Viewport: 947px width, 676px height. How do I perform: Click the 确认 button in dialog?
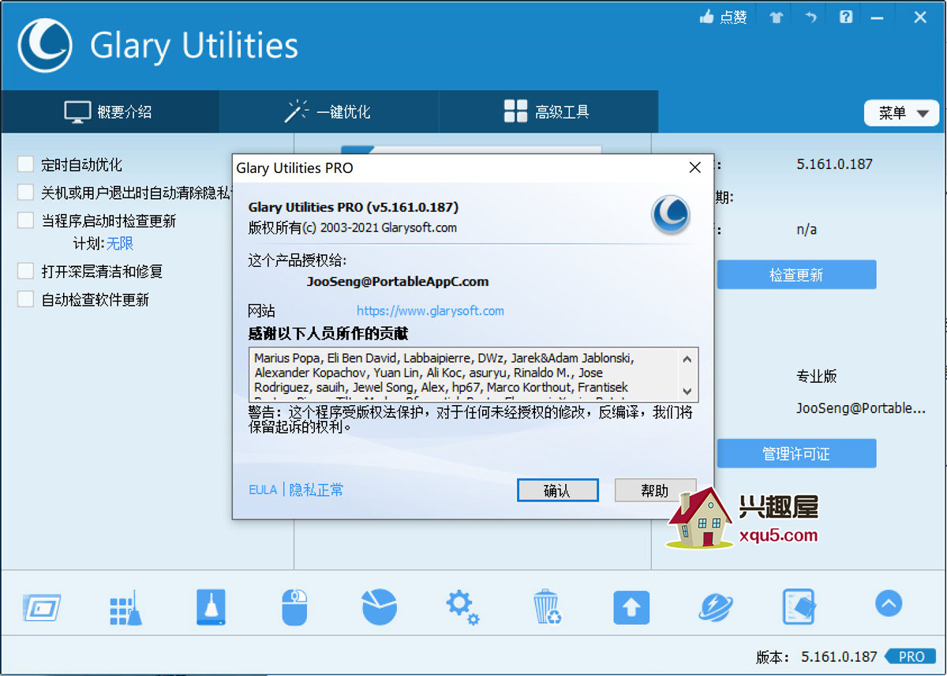tap(558, 490)
